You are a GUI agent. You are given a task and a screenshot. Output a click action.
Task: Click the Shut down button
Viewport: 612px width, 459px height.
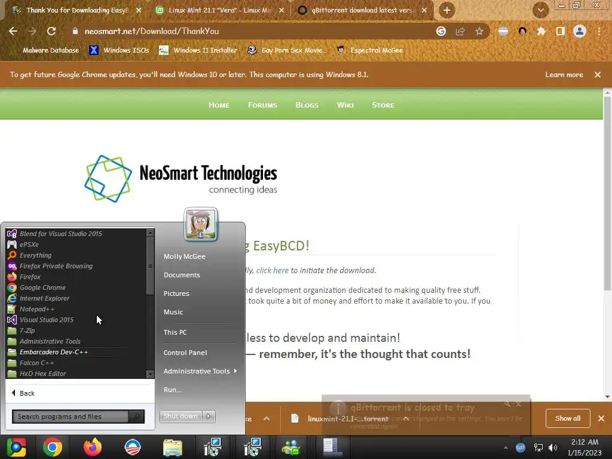[x=180, y=417]
